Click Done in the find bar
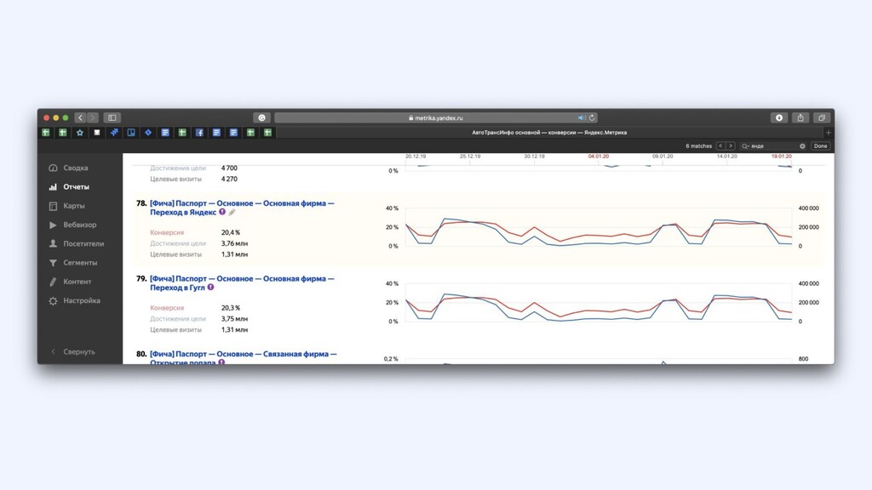 (x=821, y=146)
